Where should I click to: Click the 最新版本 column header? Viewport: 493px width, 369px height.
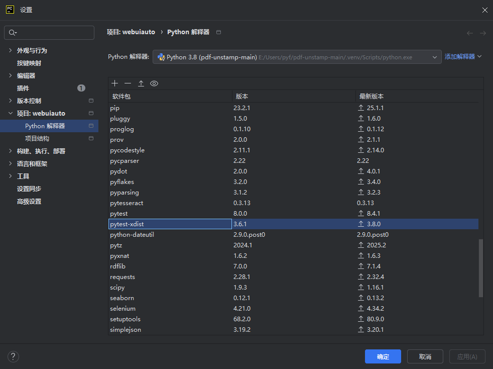click(x=417, y=97)
